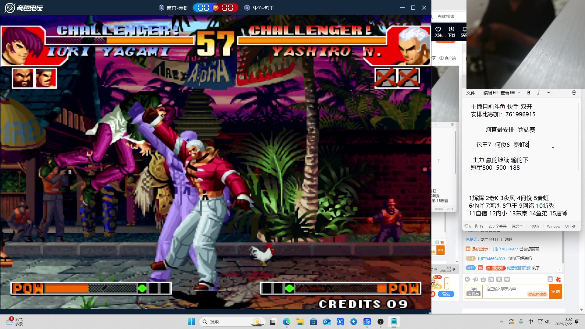Viewport: 585px width, 329px height.
Task: Open File Explorer from taskbar
Action: (x=300, y=322)
